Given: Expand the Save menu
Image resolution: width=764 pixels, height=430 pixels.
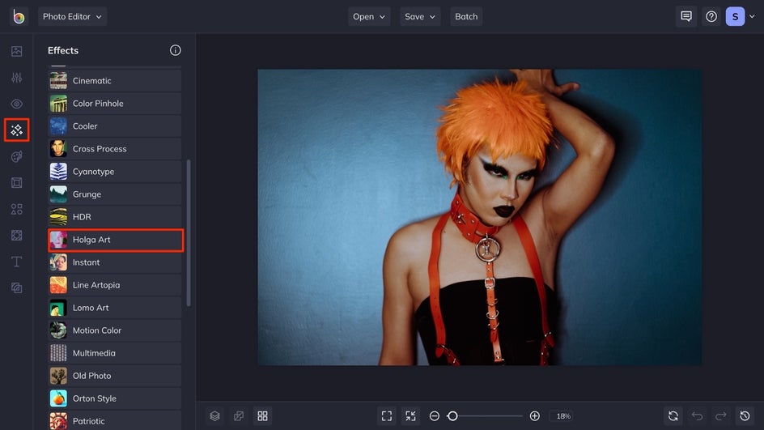Looking at the screenshot, I should (420, 16).
